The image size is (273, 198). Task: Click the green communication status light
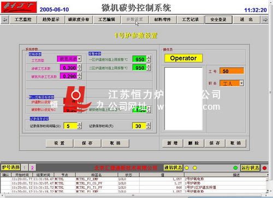pyautogui.click(x=235, y=167)
